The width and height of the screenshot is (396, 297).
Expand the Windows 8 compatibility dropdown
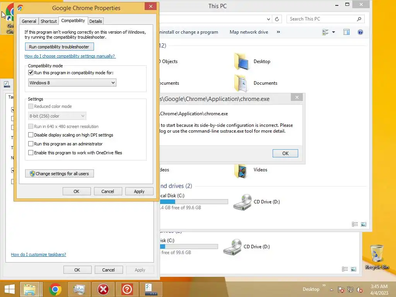[72, 83]
